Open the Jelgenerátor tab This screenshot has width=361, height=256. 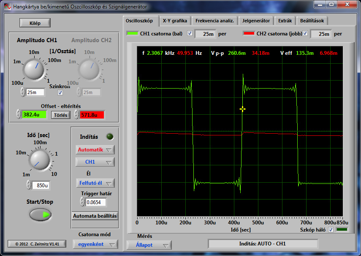(x=256, y=21)
